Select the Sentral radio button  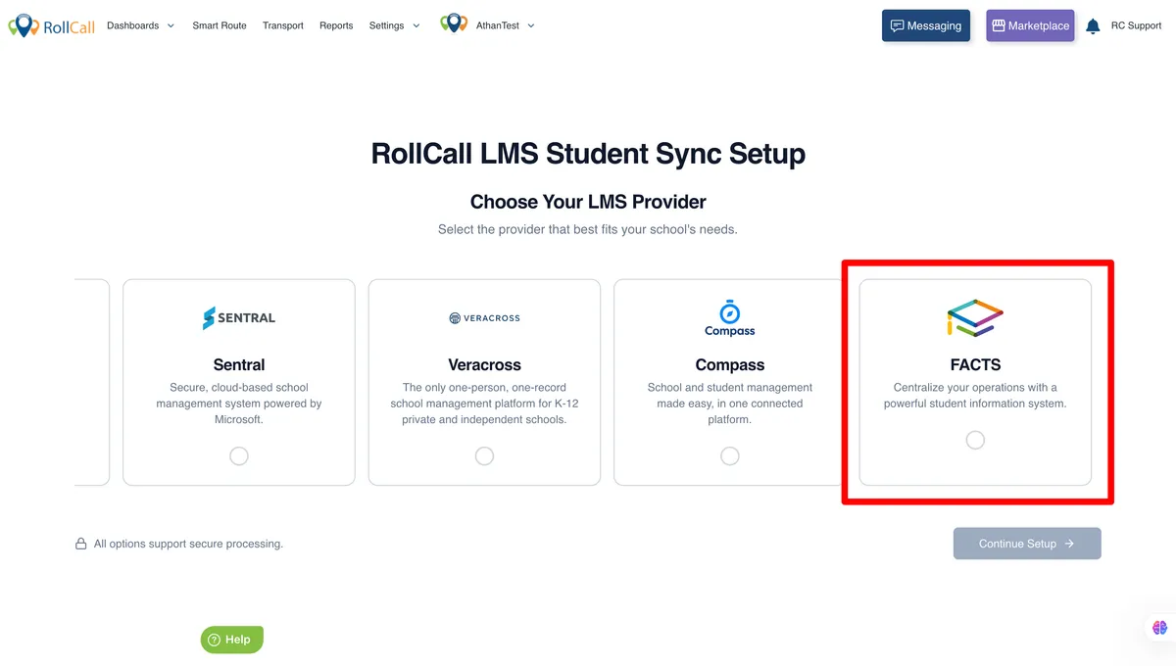click(239, 456)
